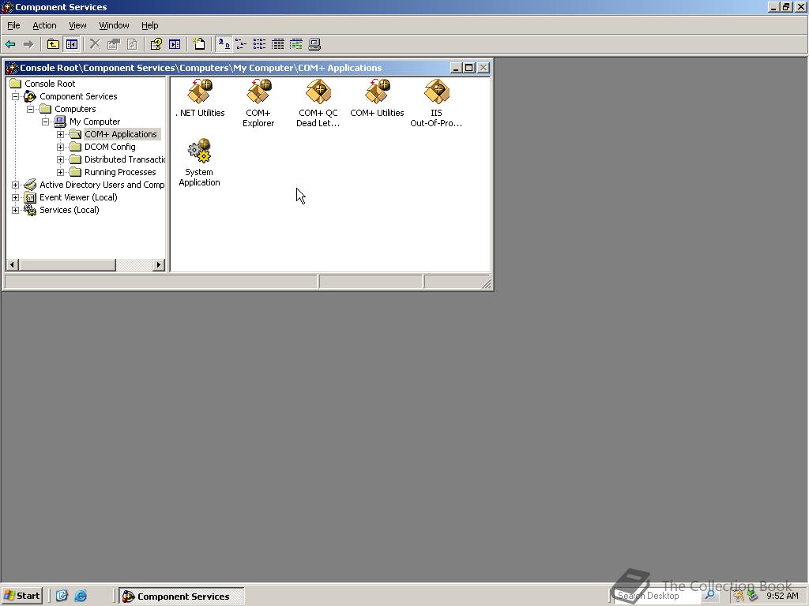Collapse the My Computer node
The image size is (809, 606).
[45, 122]
